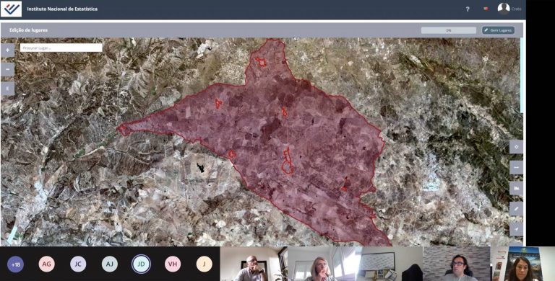
Task: Open the help question mark icon
Action: point(468,9)
